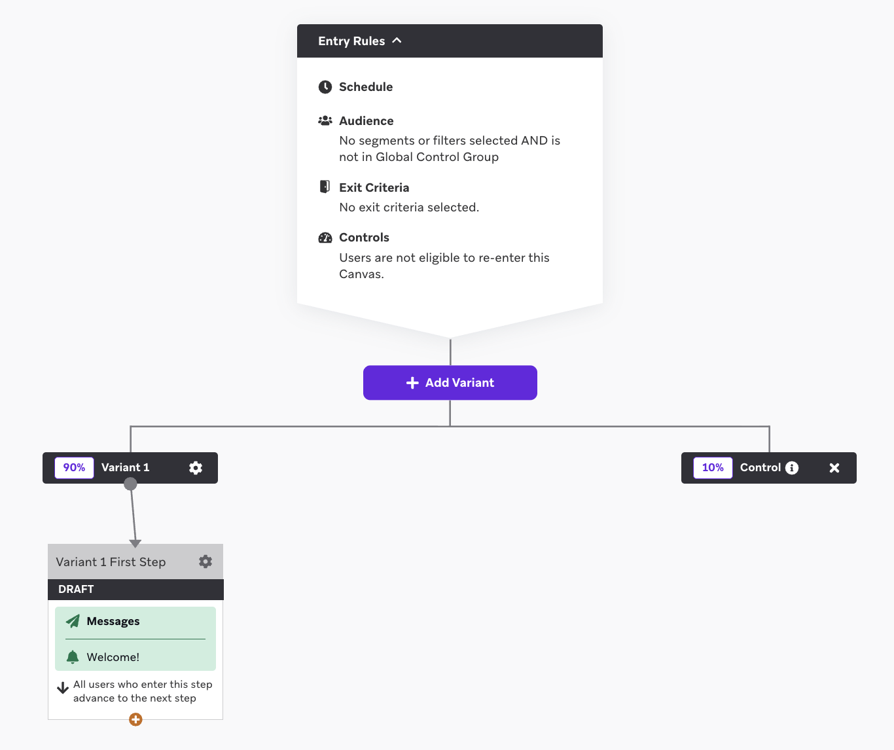Edit the 10% control distribution field
Screen dimensions: 894x750
pos(713,468)
